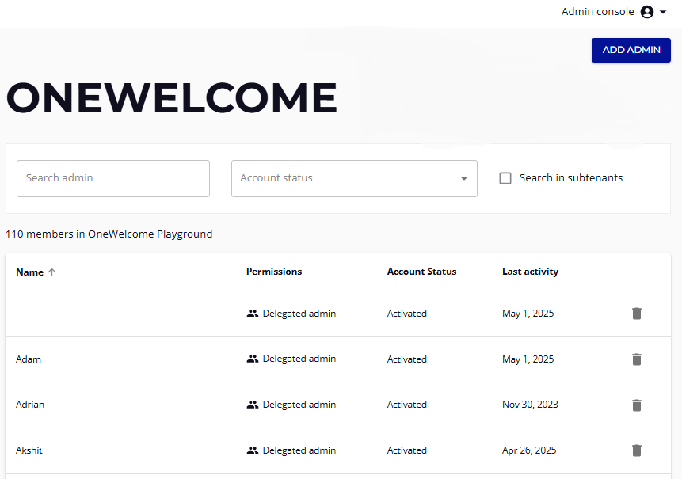682x479 pixels.
Task: Click Delegated admin text in Adrian's row
Action: pos(299,405)
